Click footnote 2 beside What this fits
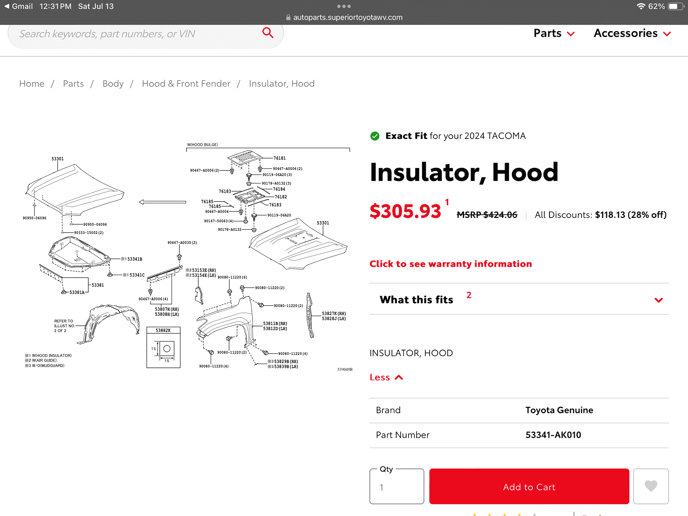Viewport: 688px width, 516px height. (x=469, y=295)
